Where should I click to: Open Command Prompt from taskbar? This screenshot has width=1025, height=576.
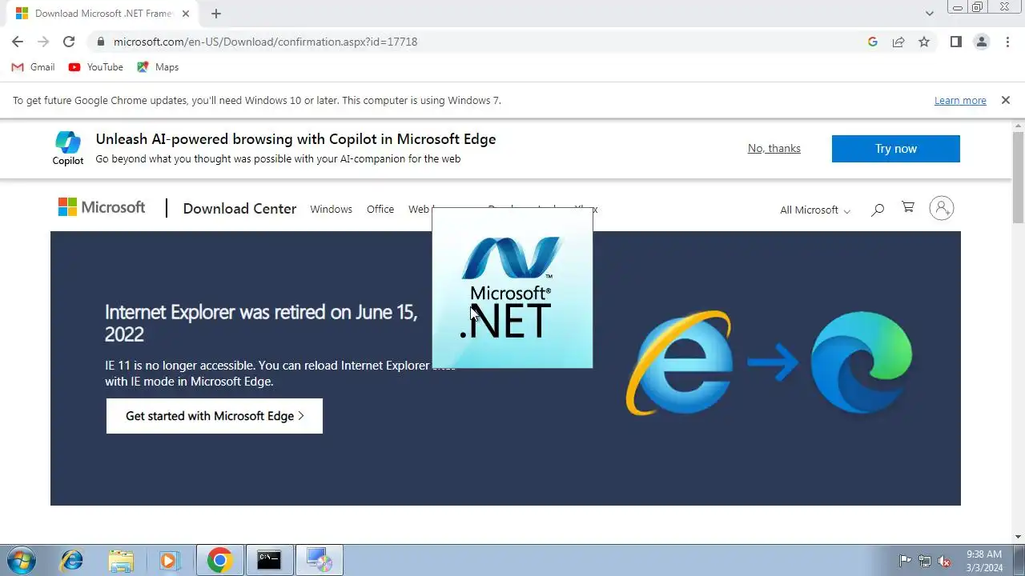(x=269, y=560)
